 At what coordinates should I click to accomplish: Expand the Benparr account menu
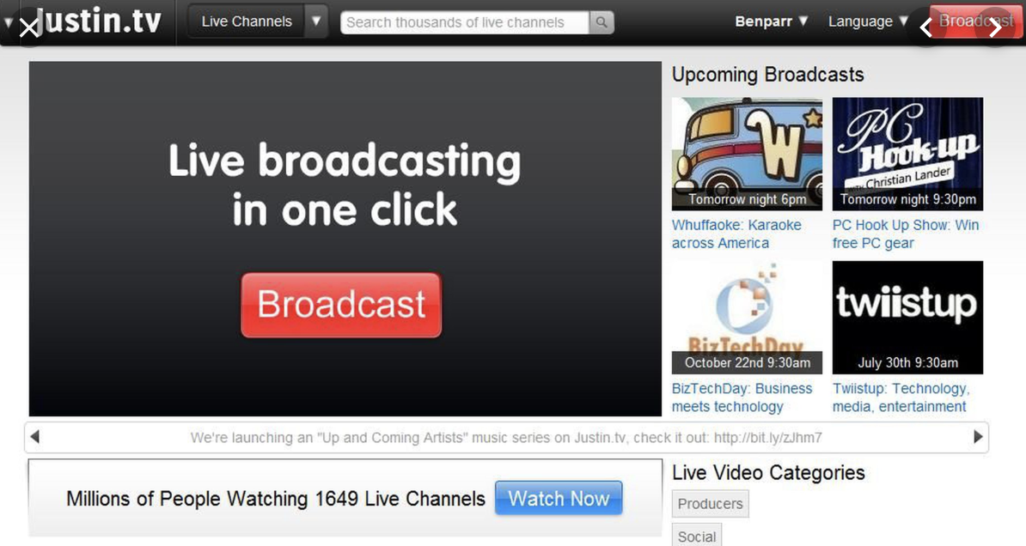pos(771,21)
